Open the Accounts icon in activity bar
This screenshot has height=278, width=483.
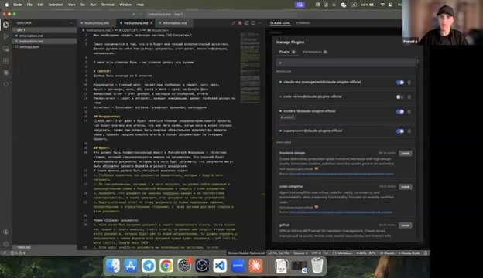point(6,232)
